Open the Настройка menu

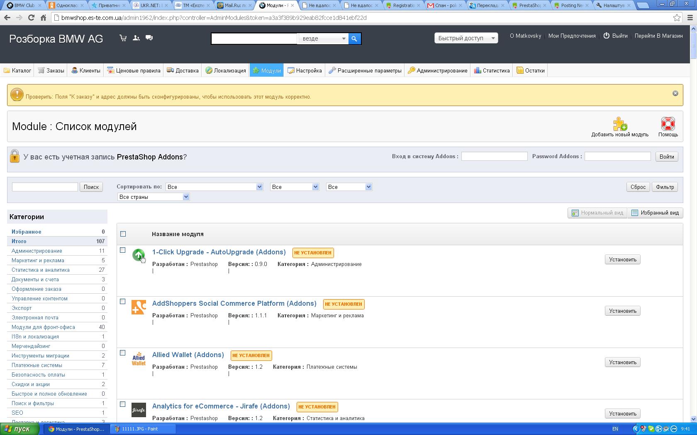pos(305,70)
